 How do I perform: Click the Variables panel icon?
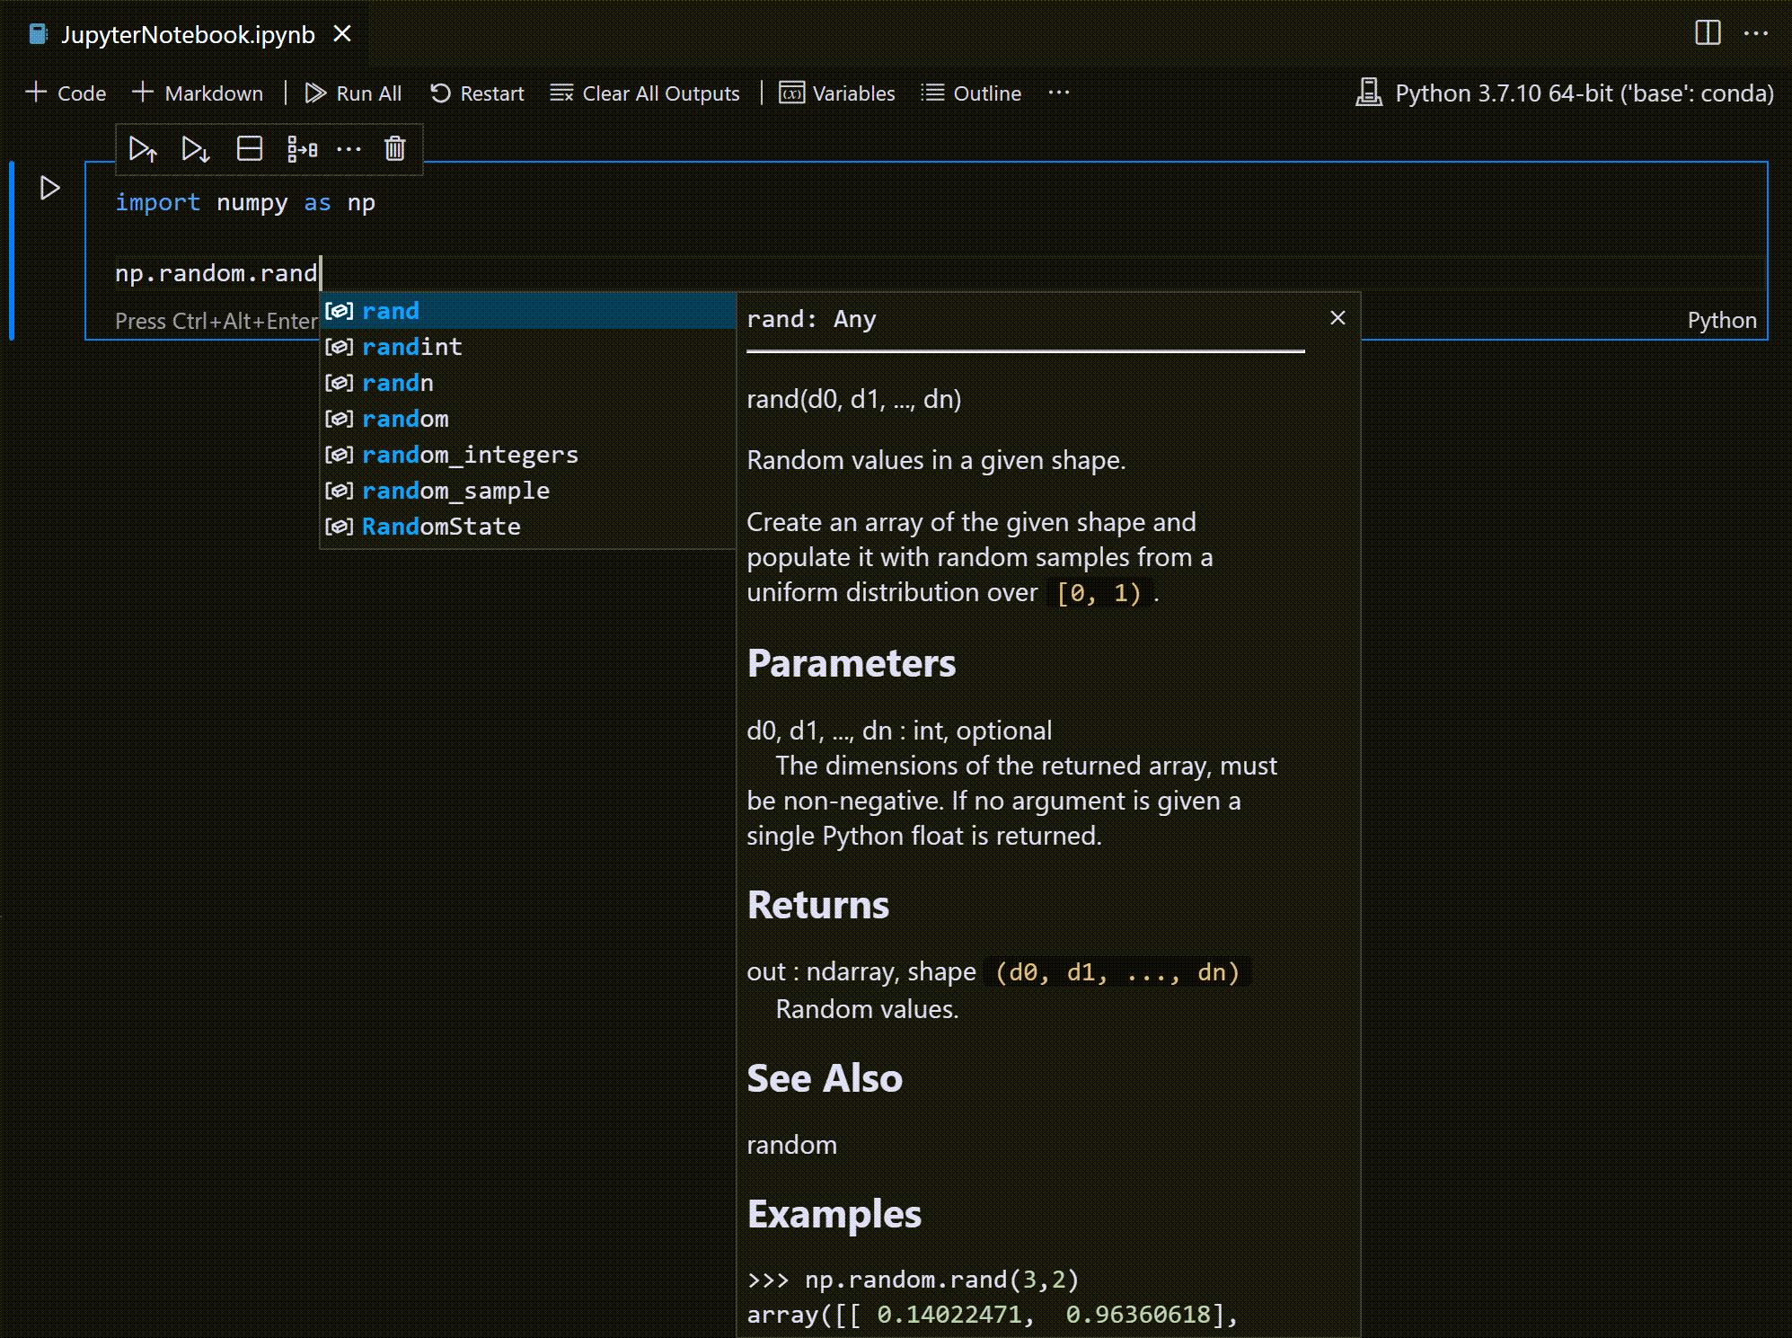click(790, 93)
